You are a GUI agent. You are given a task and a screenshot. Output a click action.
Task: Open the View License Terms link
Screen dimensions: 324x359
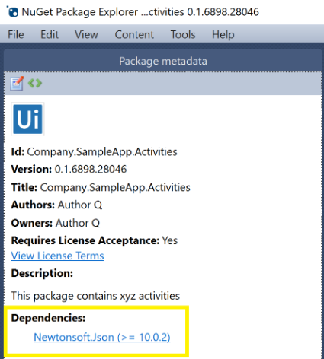(57, 256)
